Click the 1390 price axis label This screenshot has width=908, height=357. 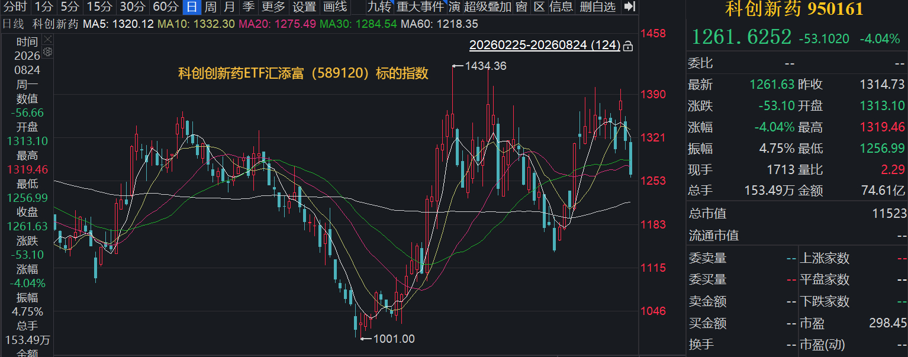pyautogui.click(x=653, y=94)
